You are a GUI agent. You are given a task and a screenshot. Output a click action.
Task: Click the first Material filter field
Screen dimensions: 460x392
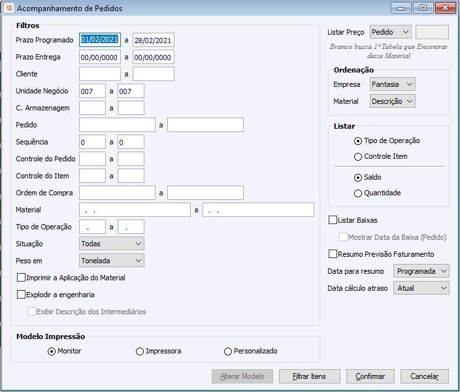(135, 210)
